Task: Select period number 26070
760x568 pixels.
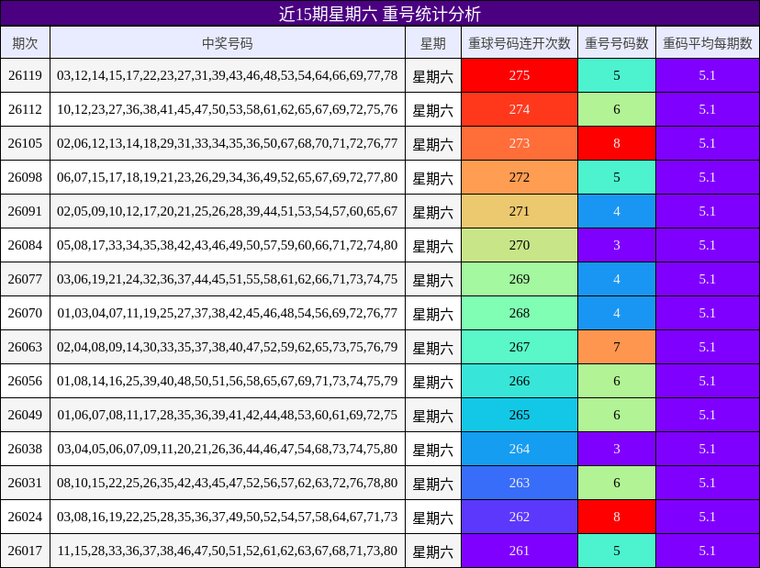Action: (25, 313)
